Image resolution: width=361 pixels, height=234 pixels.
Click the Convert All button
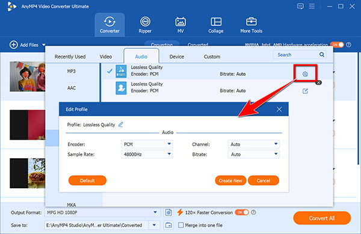pos(322,218)
